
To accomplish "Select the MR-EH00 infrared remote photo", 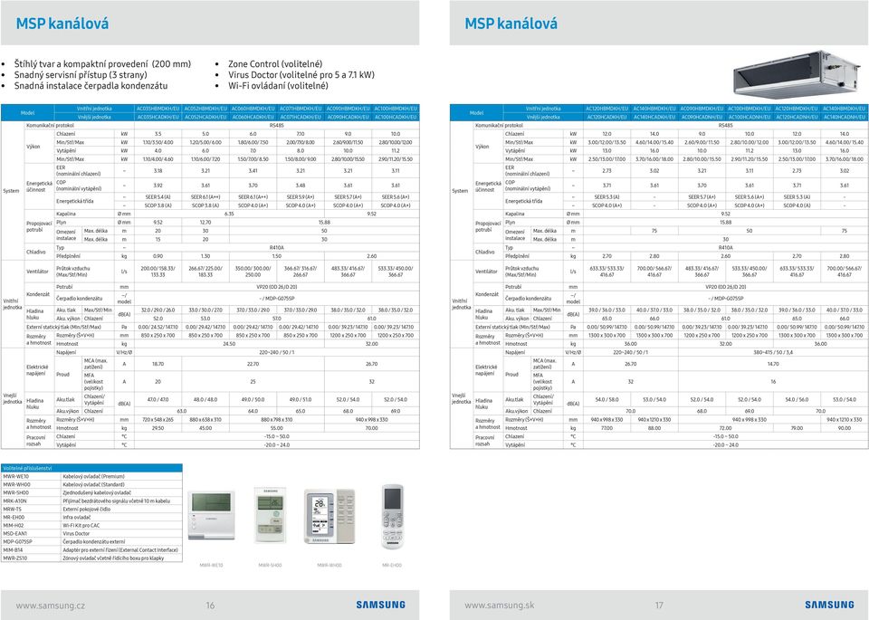I will (392, 517).
